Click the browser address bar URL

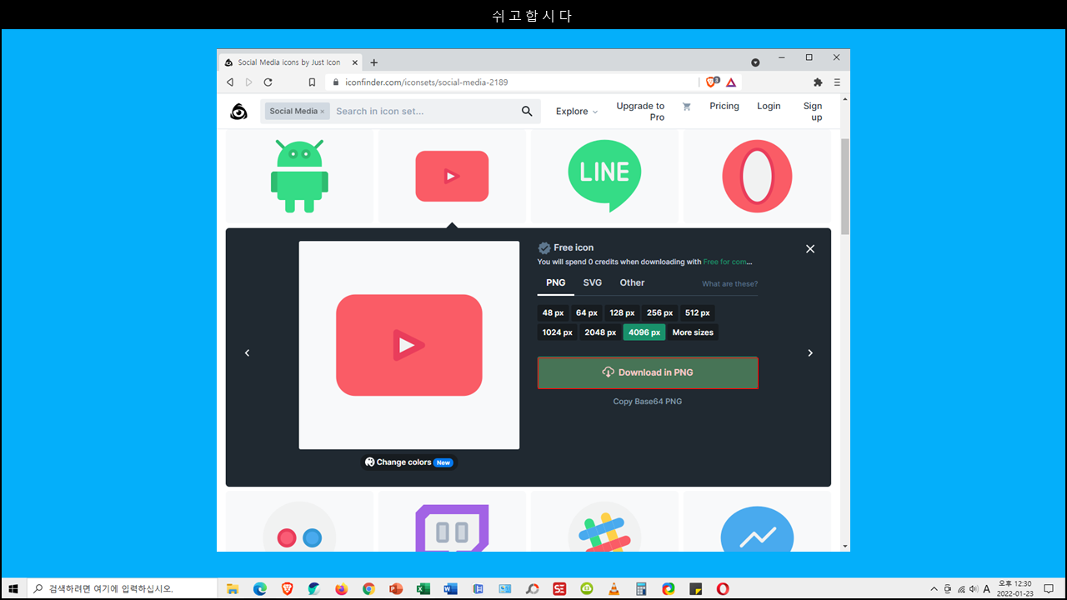click(427, 82)
